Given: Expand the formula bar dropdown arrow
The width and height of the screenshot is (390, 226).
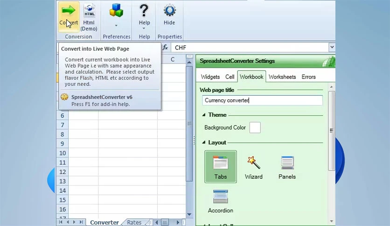Looking at the screenshot, I should click(332, 47).
